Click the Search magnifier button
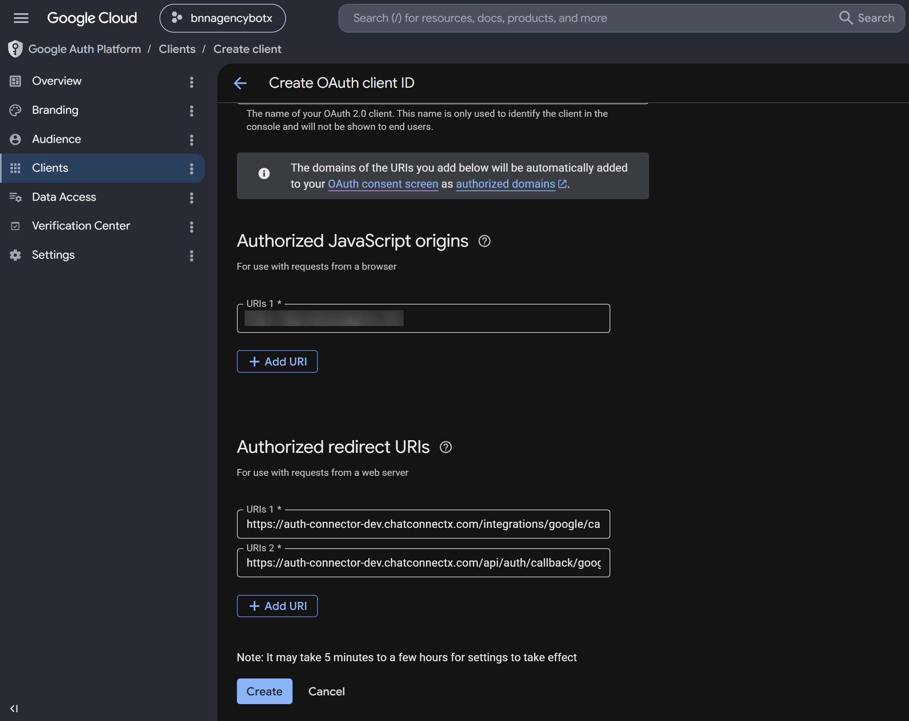Screen dimensions: 909x721 click(x=866, y=18)
